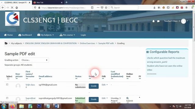Click the Teacher1 profile avatar
195x109 pixels.
pos(183,21)
